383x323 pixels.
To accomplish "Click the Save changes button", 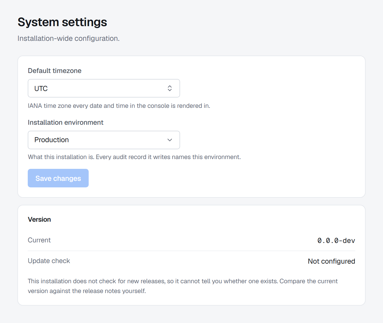I will pos(58,178).
